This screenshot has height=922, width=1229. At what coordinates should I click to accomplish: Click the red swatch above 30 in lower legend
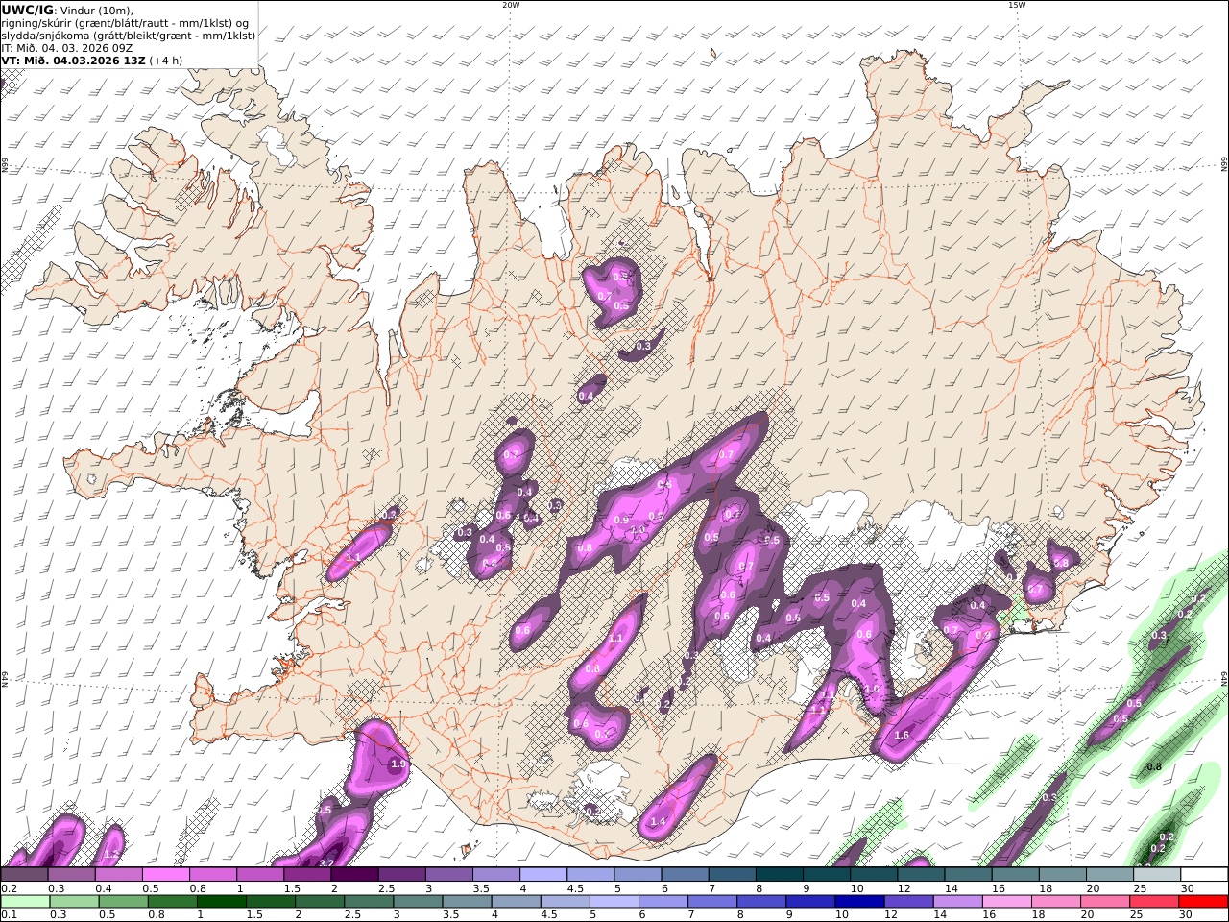point(1204,902)
